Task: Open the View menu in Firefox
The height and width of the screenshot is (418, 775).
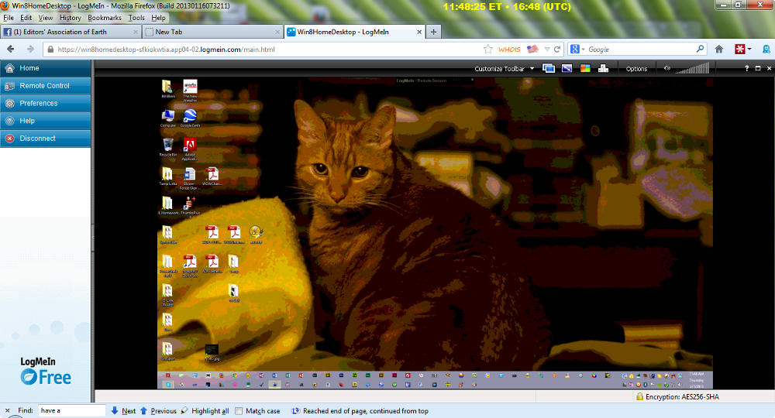Action: click(x=46, y=18)
